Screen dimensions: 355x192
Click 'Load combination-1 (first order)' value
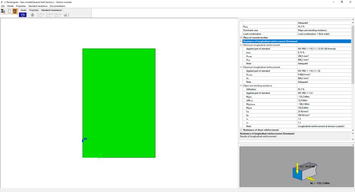[314, 34]
